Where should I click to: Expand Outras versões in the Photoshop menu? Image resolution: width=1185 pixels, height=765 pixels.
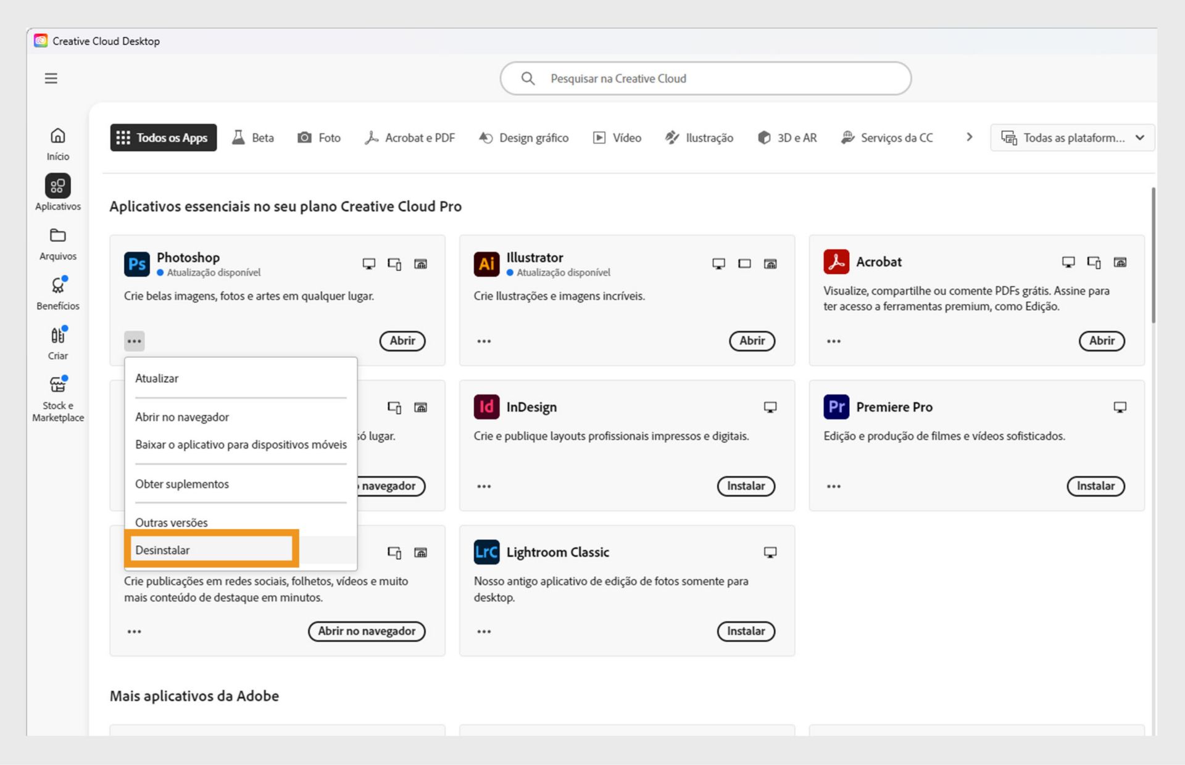coord(171,522)
